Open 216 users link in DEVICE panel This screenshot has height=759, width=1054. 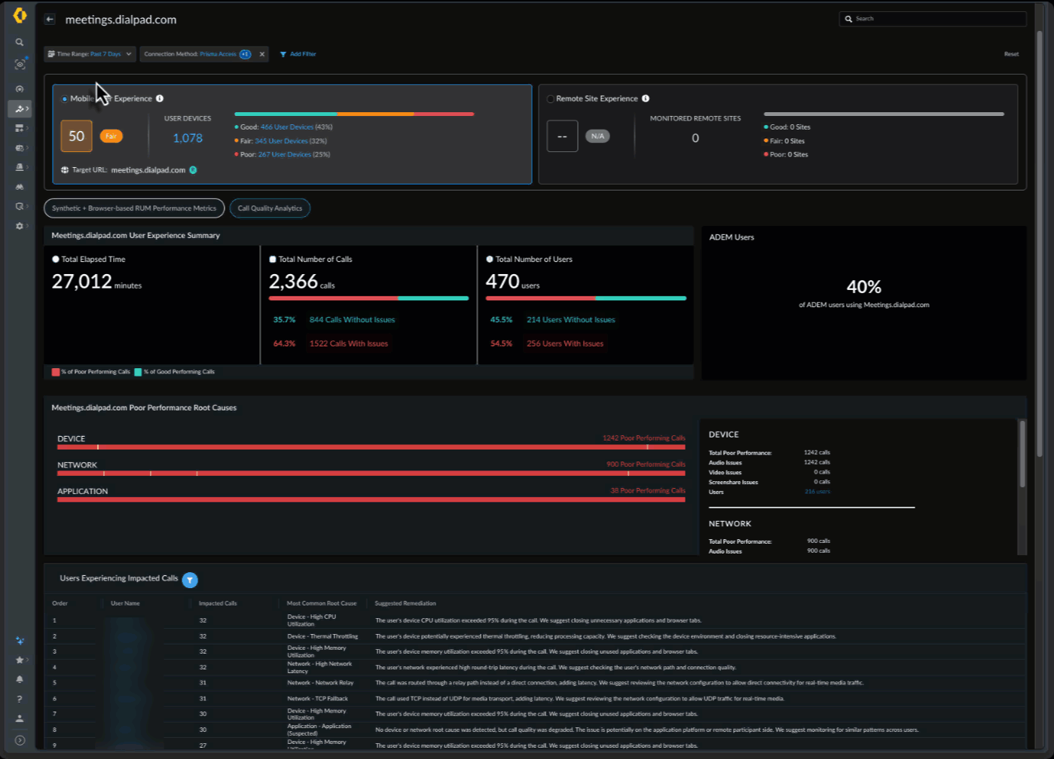tap(817, 492)
